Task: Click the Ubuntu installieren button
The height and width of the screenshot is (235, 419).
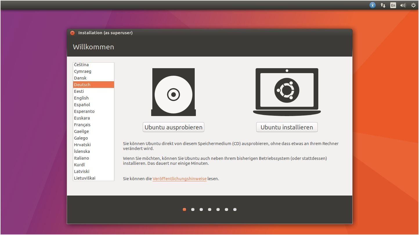Action: pos(287,127)
